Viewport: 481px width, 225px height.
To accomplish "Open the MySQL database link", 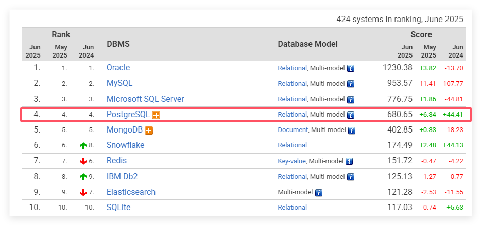I will (x=119, y=83).
